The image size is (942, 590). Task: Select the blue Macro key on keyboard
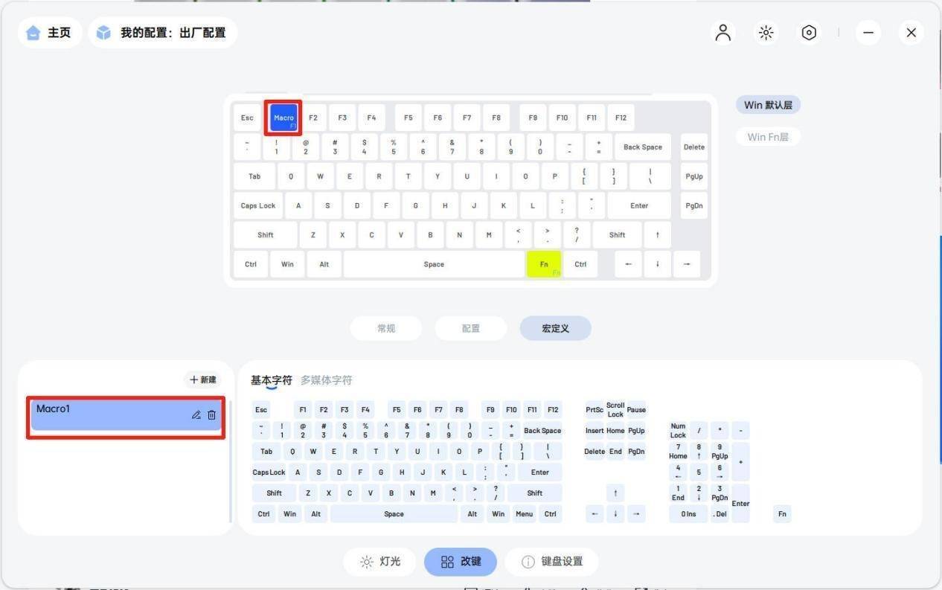pyautogui.click(x=283, y=118)
